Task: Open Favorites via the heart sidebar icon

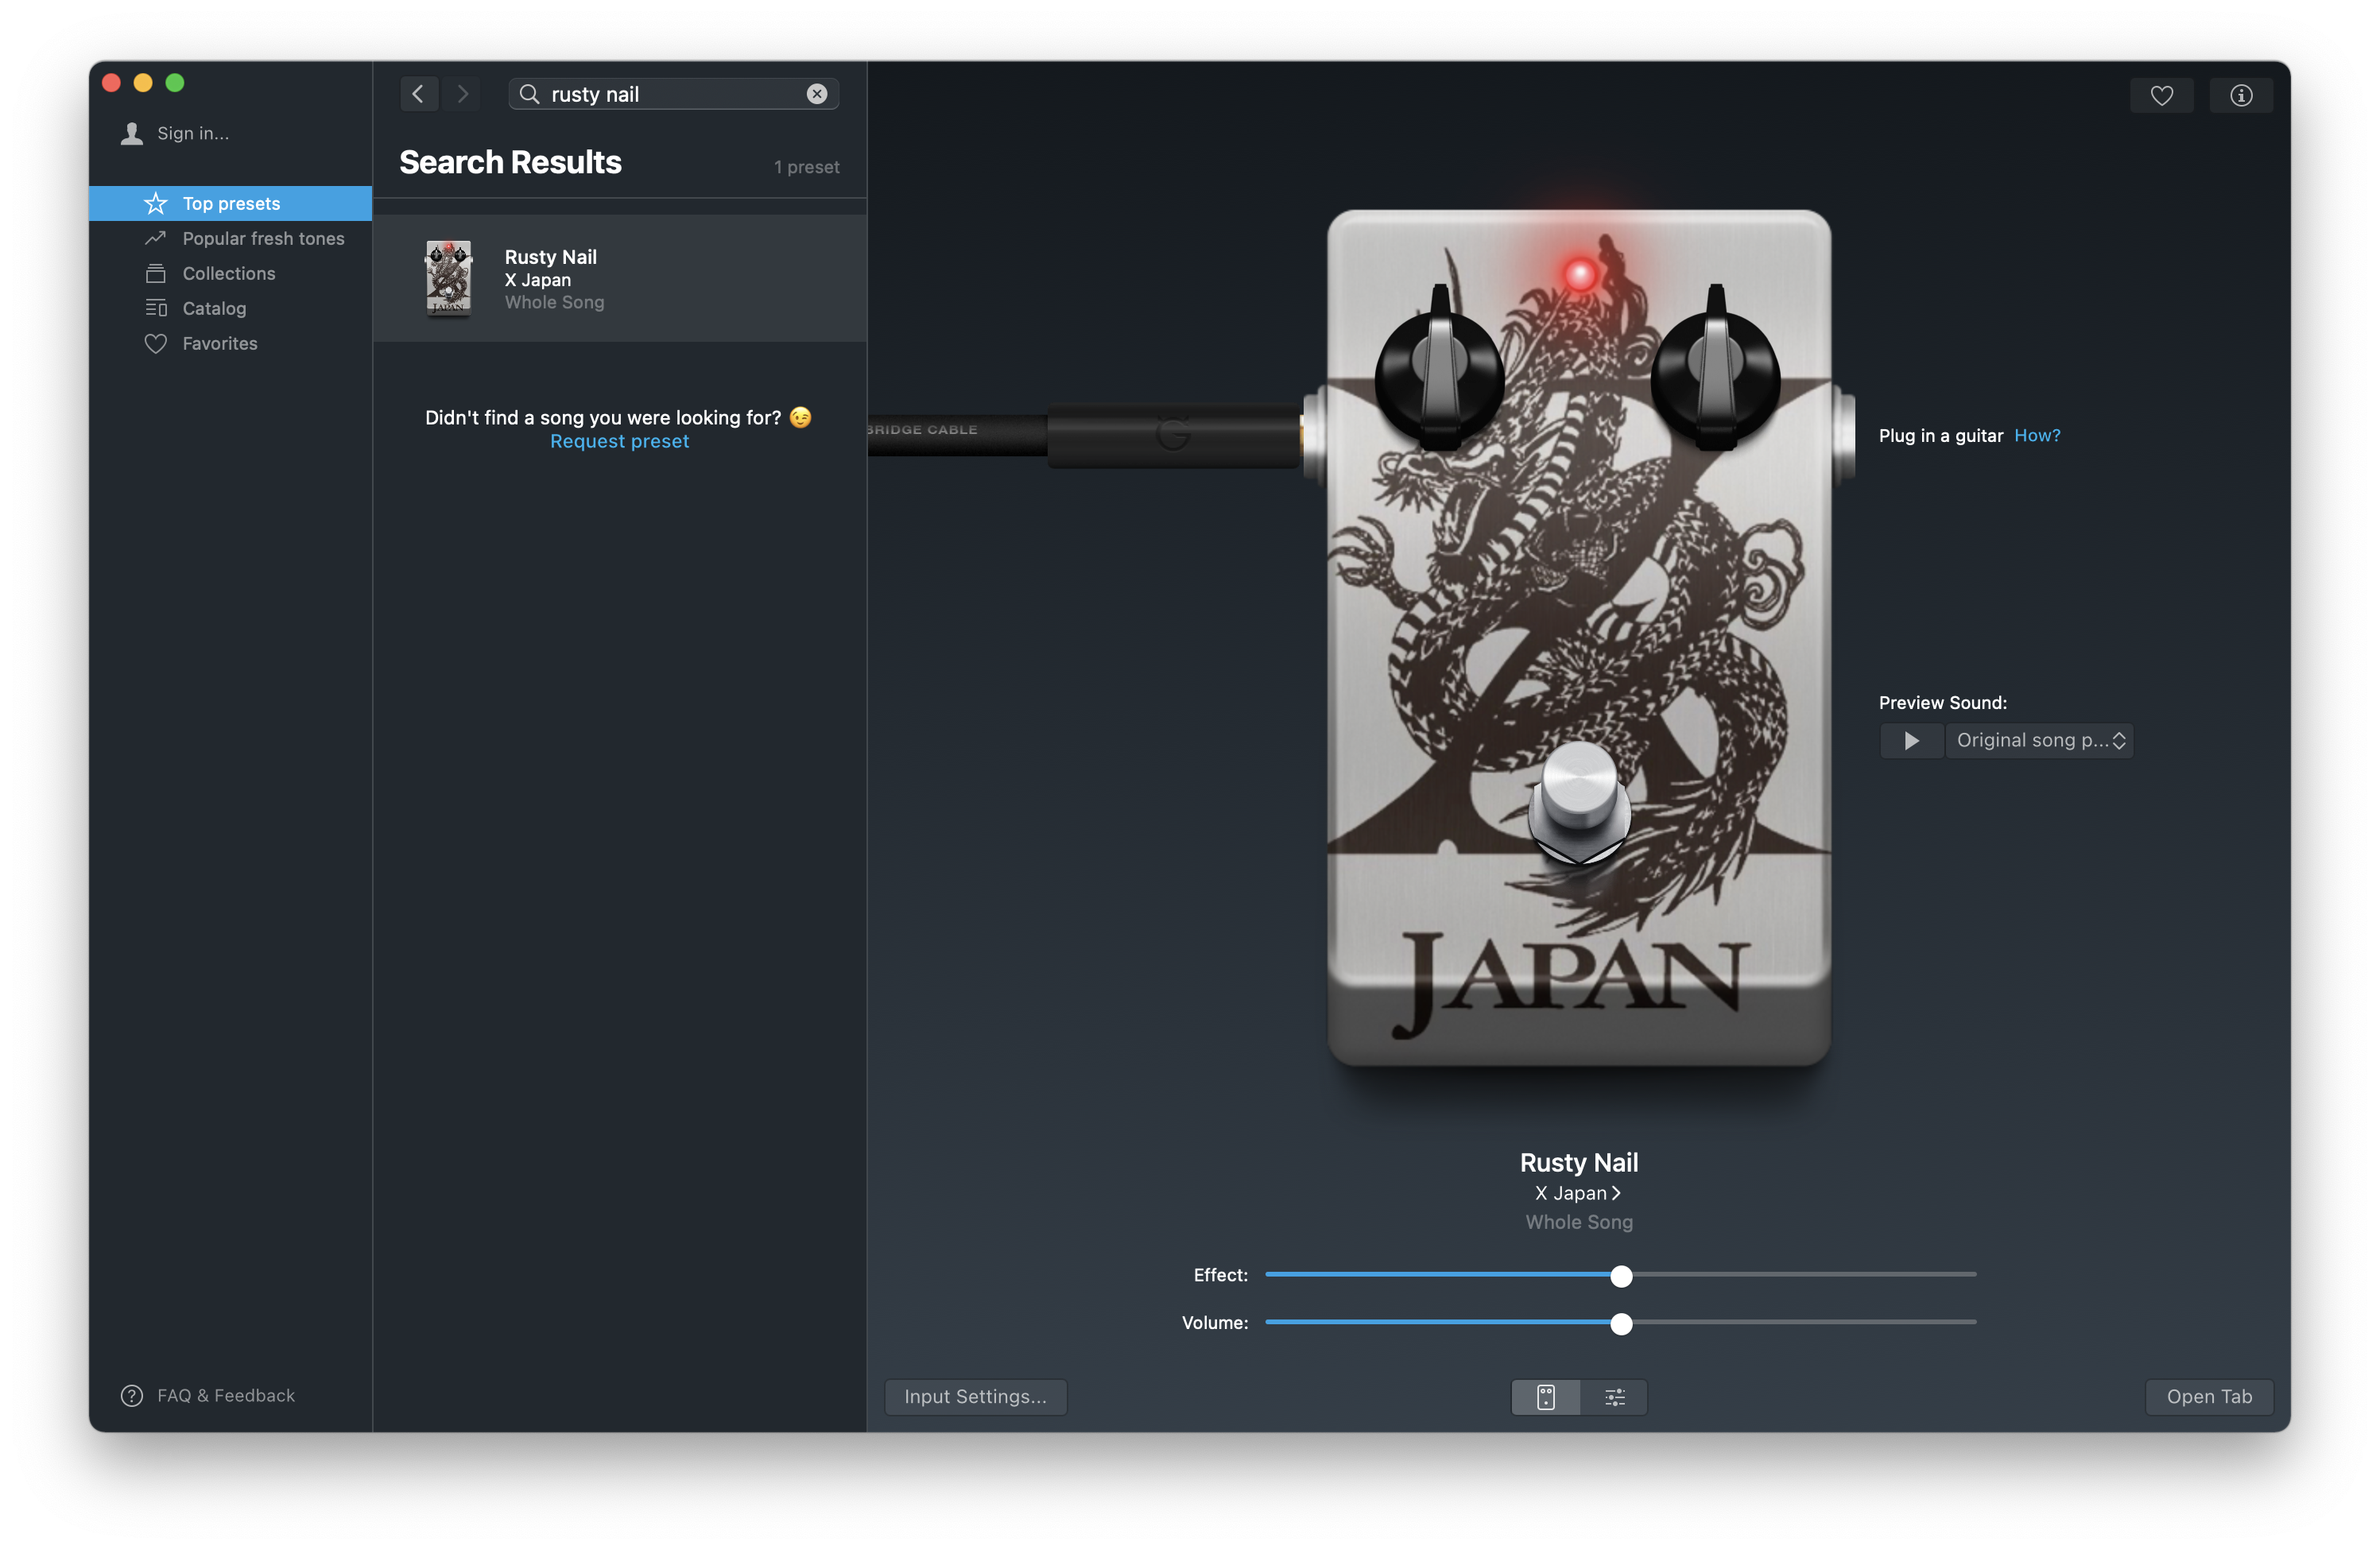Action: [220, 343]
